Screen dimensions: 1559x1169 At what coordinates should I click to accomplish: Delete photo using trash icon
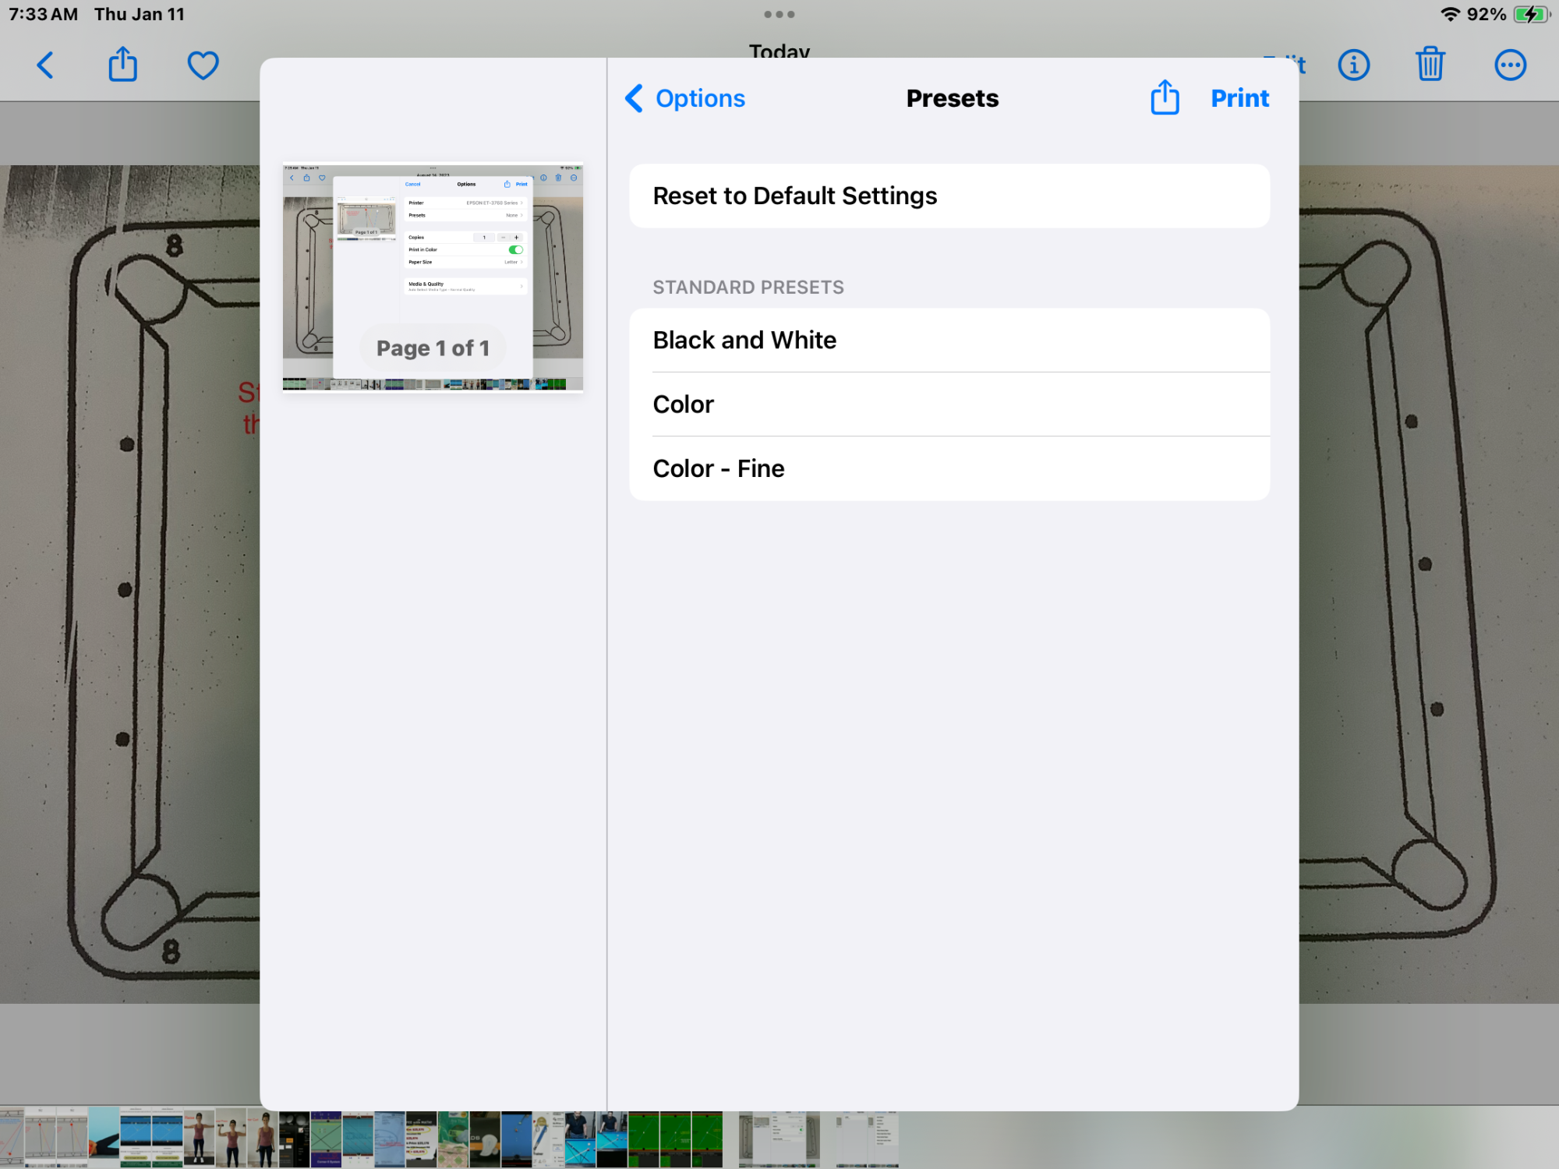point(1430,65)
